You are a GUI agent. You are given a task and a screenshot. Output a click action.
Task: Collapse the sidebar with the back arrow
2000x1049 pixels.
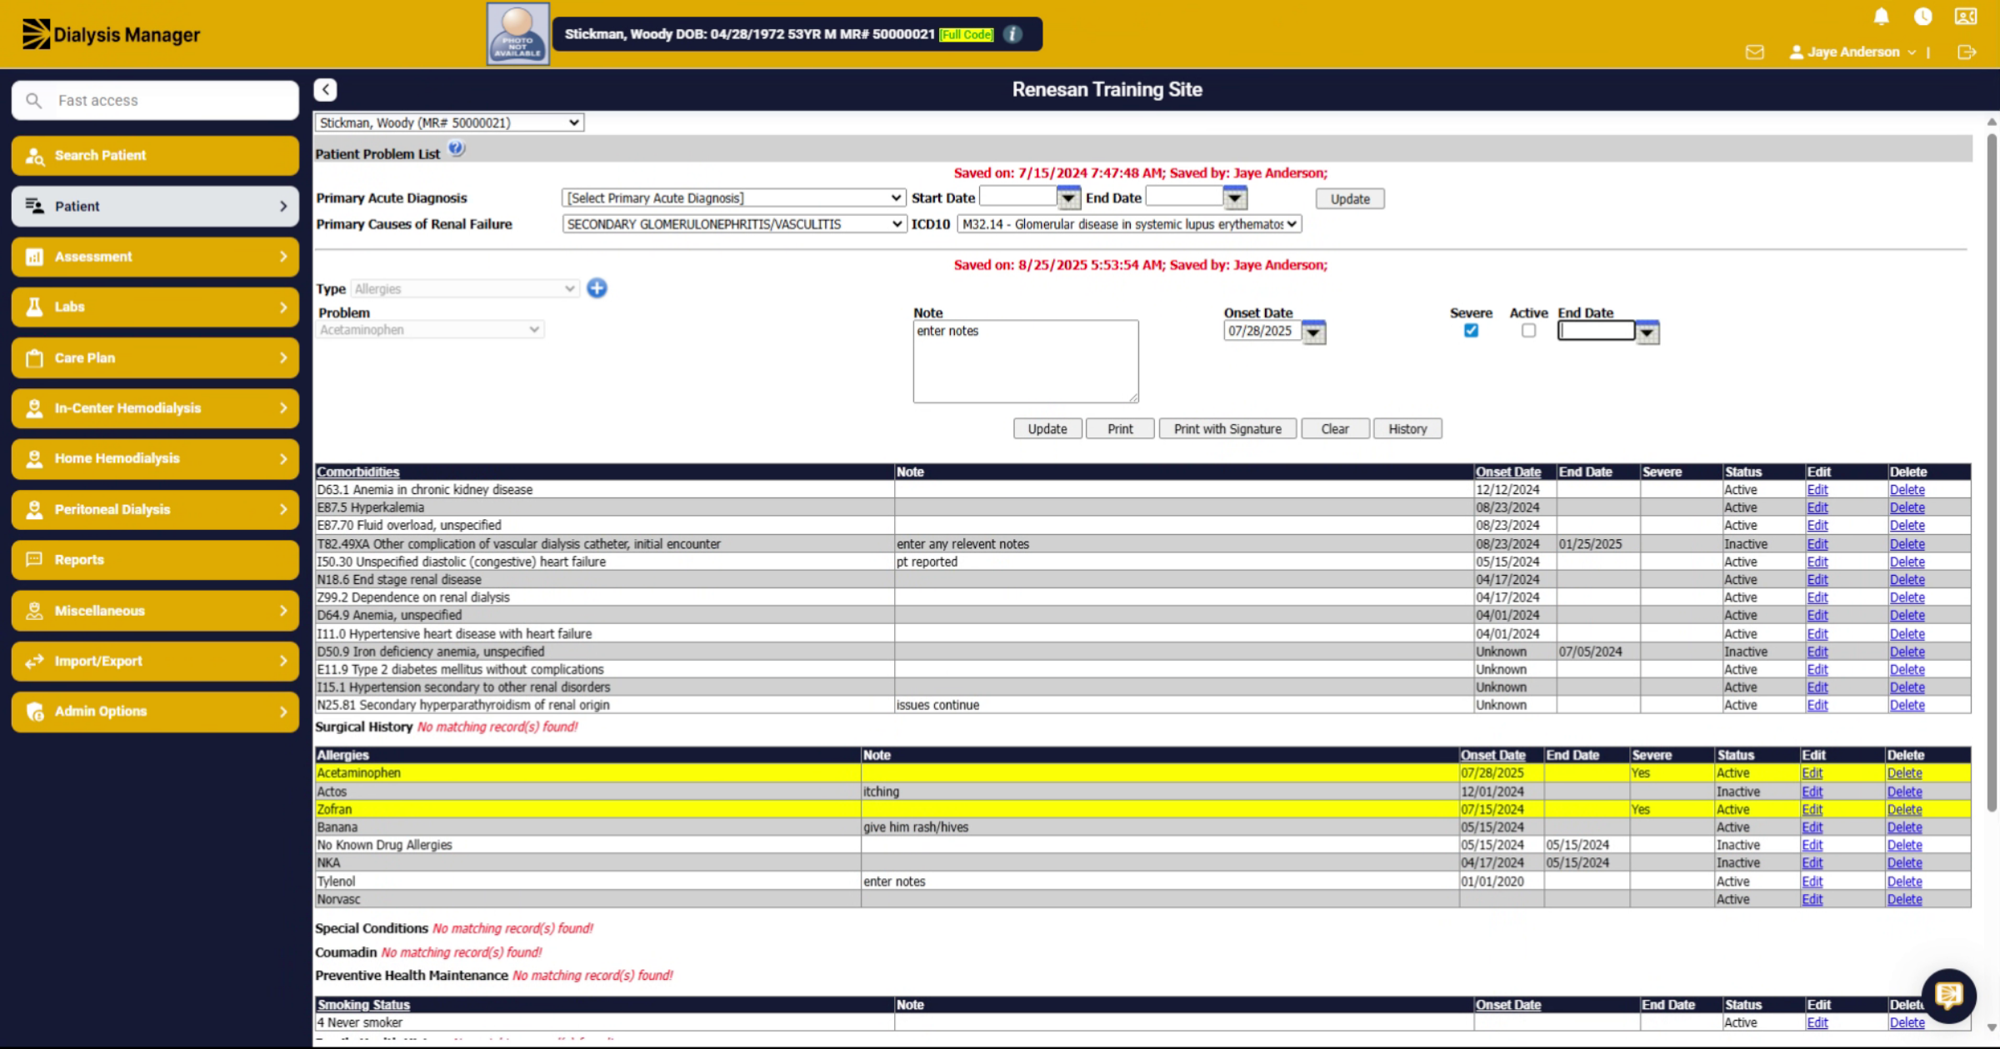click(326, 89)
